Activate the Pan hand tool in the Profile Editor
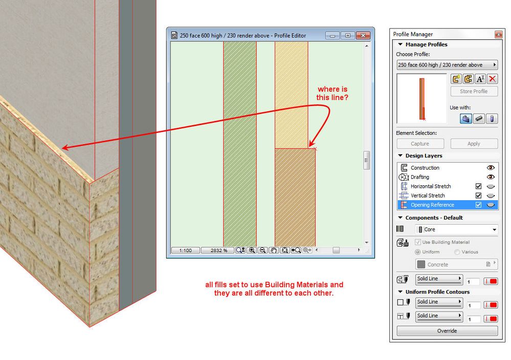This screenshot has height=360, width=511. pos(273,250)
